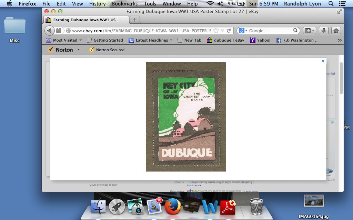Screen dimensions: 353x220
Task: Click the browser back arrow button
Action: [x=49, y=31]
